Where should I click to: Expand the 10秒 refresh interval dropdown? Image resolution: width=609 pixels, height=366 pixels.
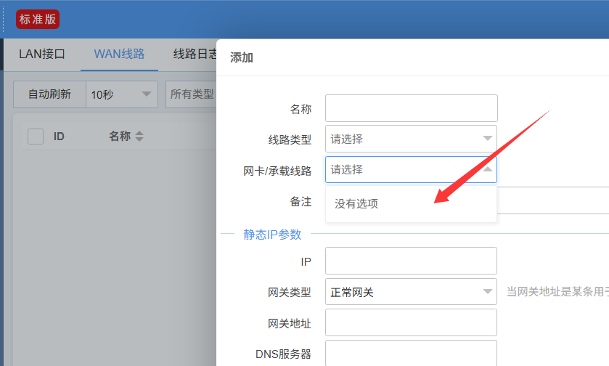coord(121,94)
